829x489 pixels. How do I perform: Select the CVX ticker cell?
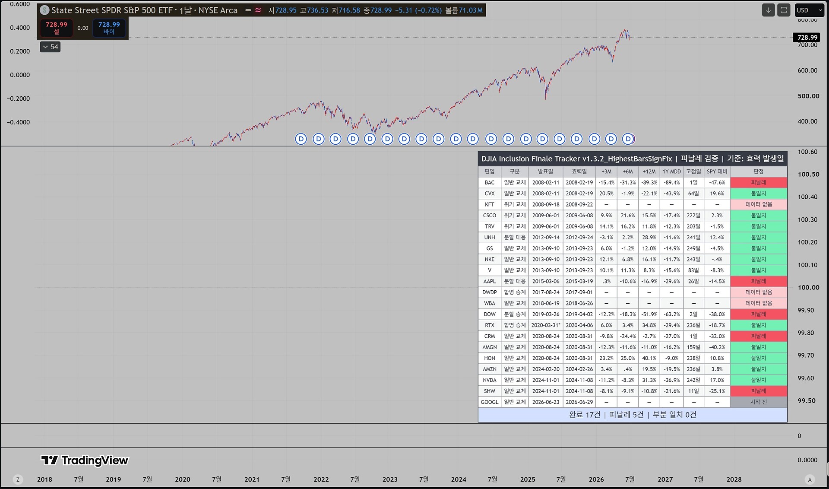coord(490,194)
